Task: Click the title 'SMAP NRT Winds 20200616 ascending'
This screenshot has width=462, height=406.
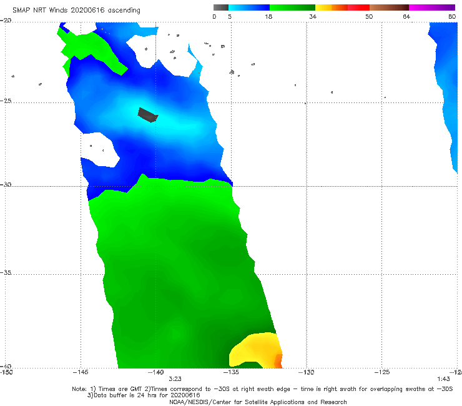Action: point(76,11)
